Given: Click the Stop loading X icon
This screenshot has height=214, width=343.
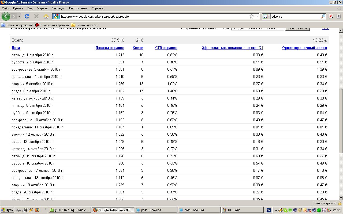Looking at the screenshot, I should coord(36,16).
